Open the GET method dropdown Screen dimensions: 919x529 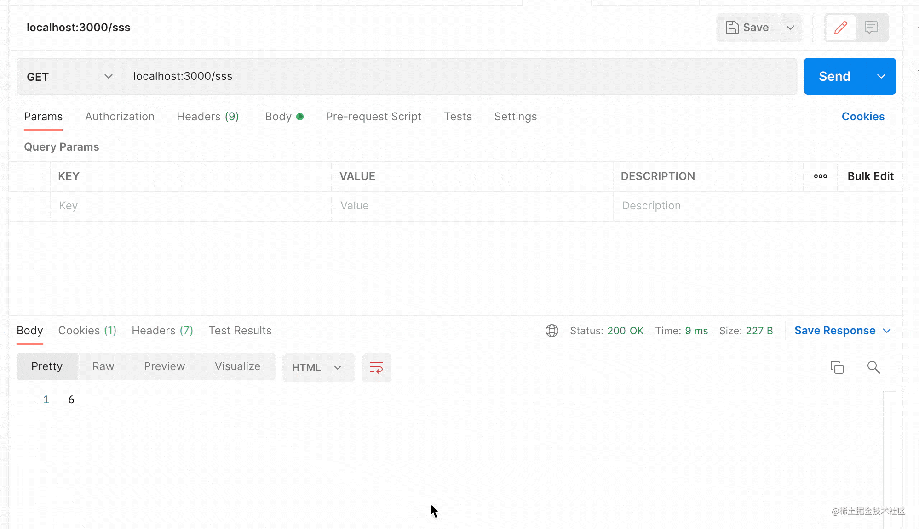(70, 77)
